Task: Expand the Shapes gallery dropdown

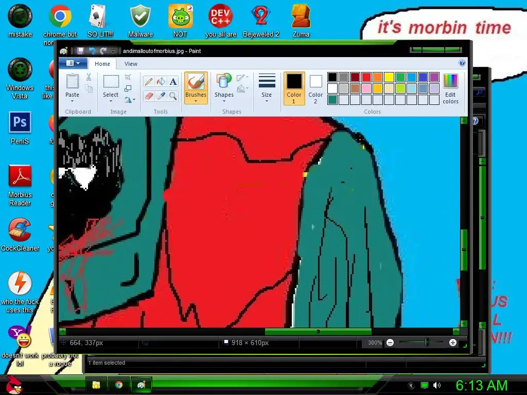Action: point(224,101)
